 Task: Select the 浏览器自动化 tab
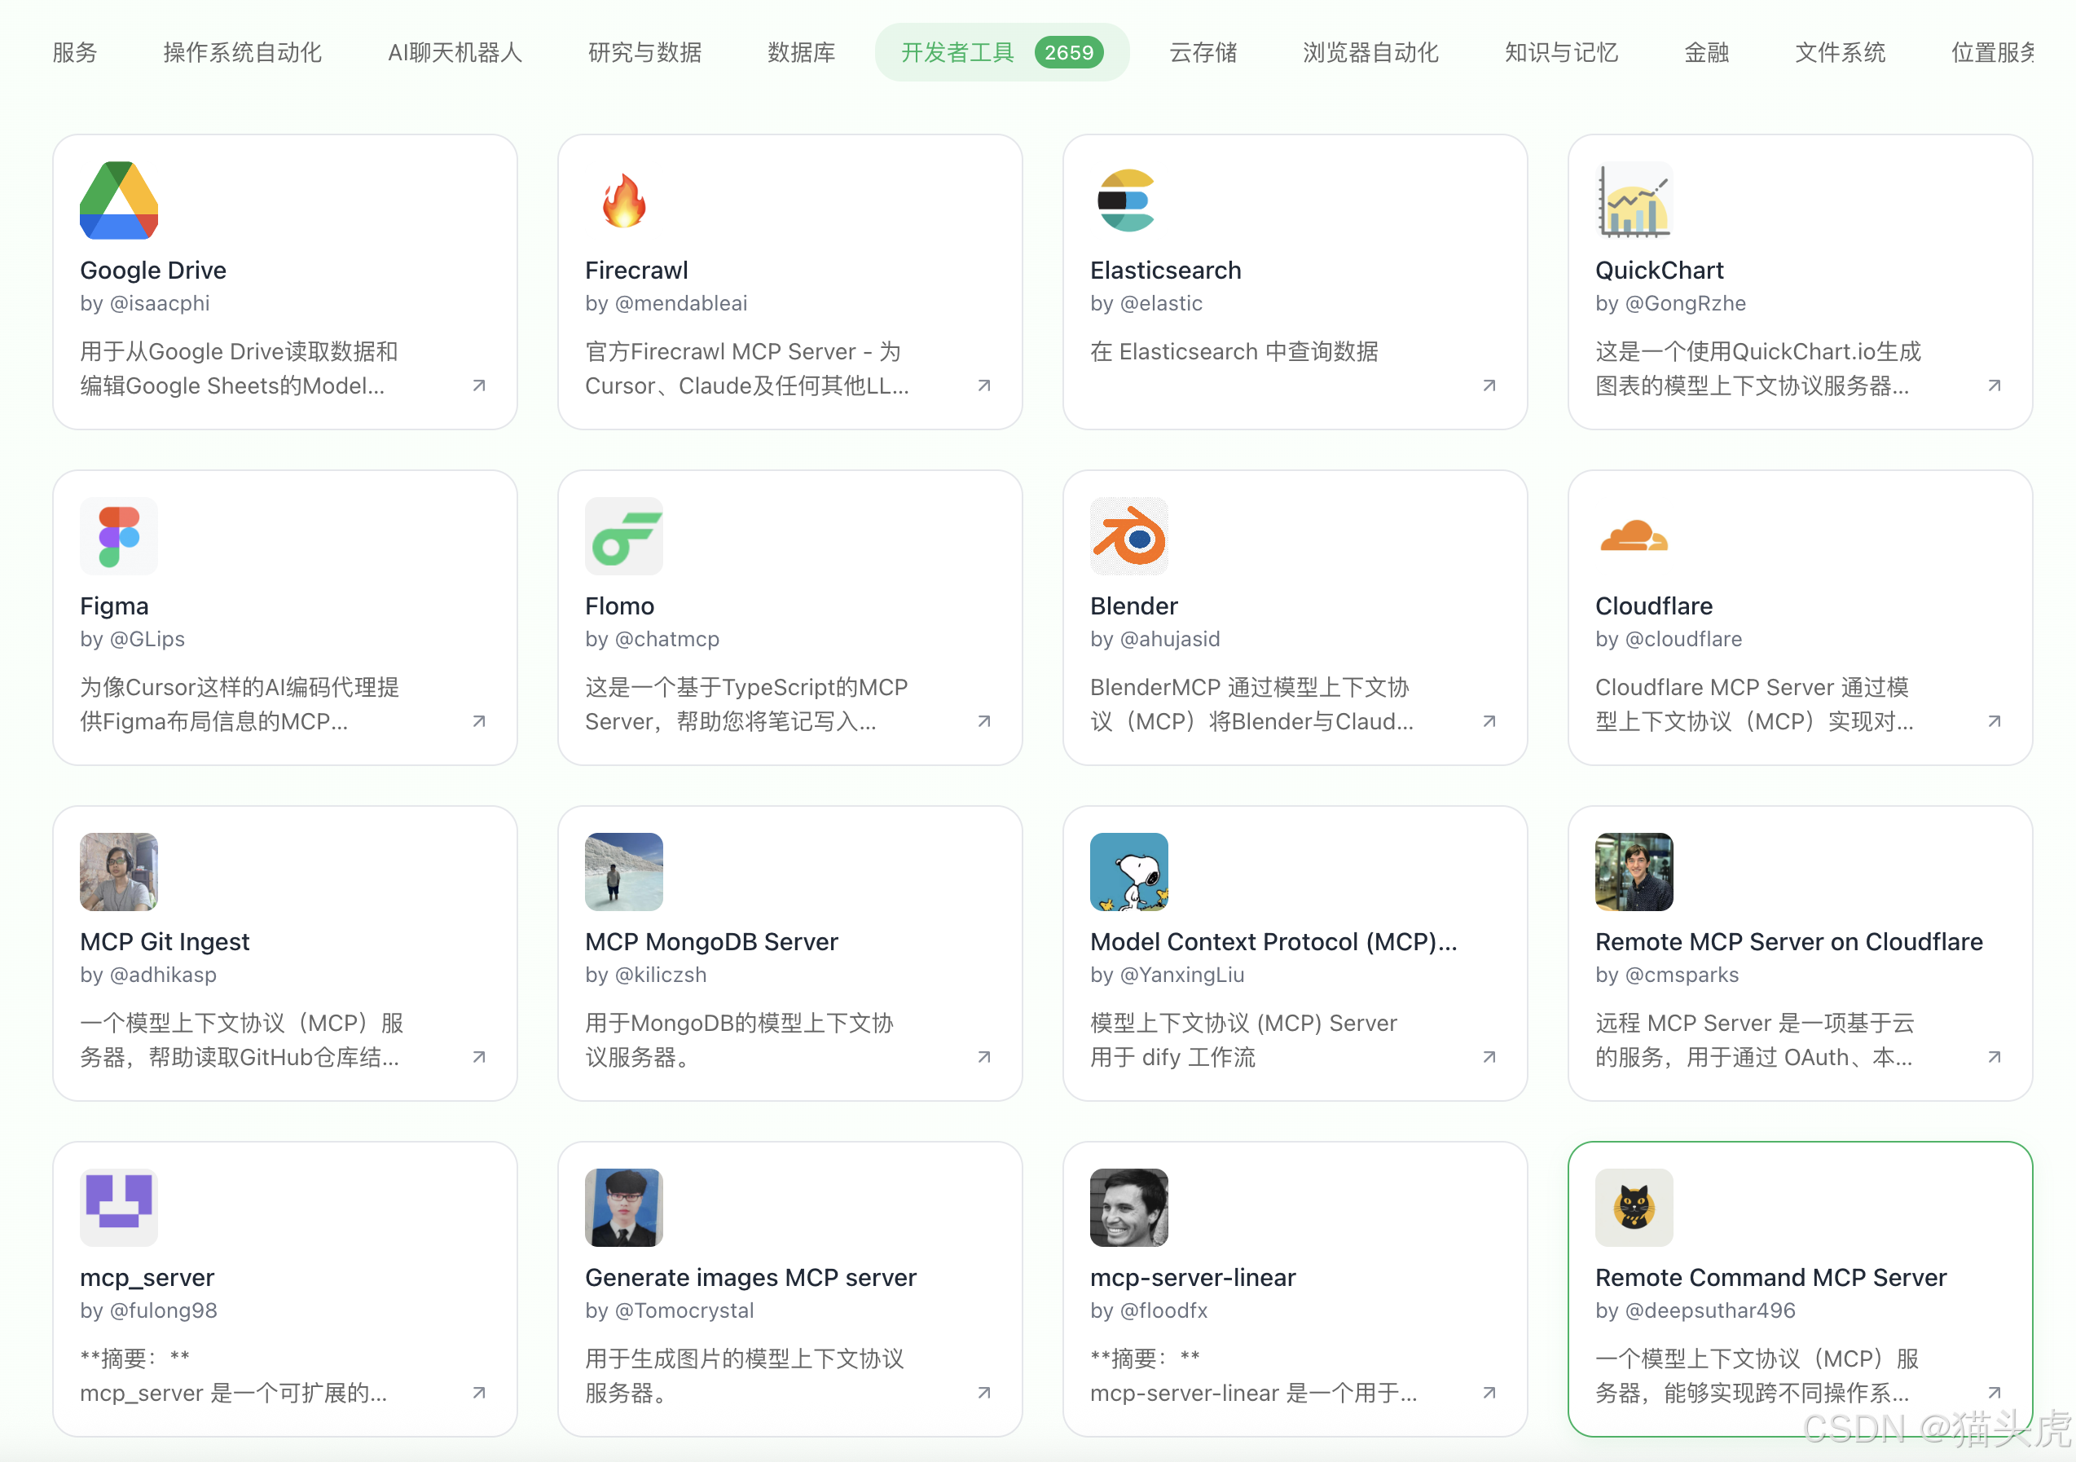(1370, 52)
